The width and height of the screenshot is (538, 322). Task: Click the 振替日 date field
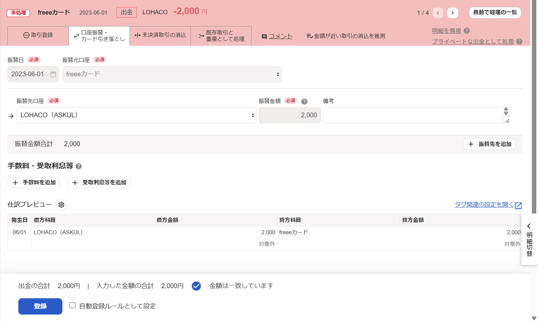pos(33,74)
